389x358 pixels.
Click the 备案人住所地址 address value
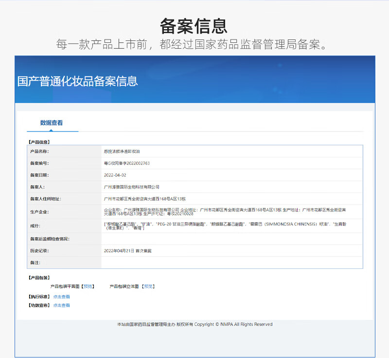click(145, 199)
